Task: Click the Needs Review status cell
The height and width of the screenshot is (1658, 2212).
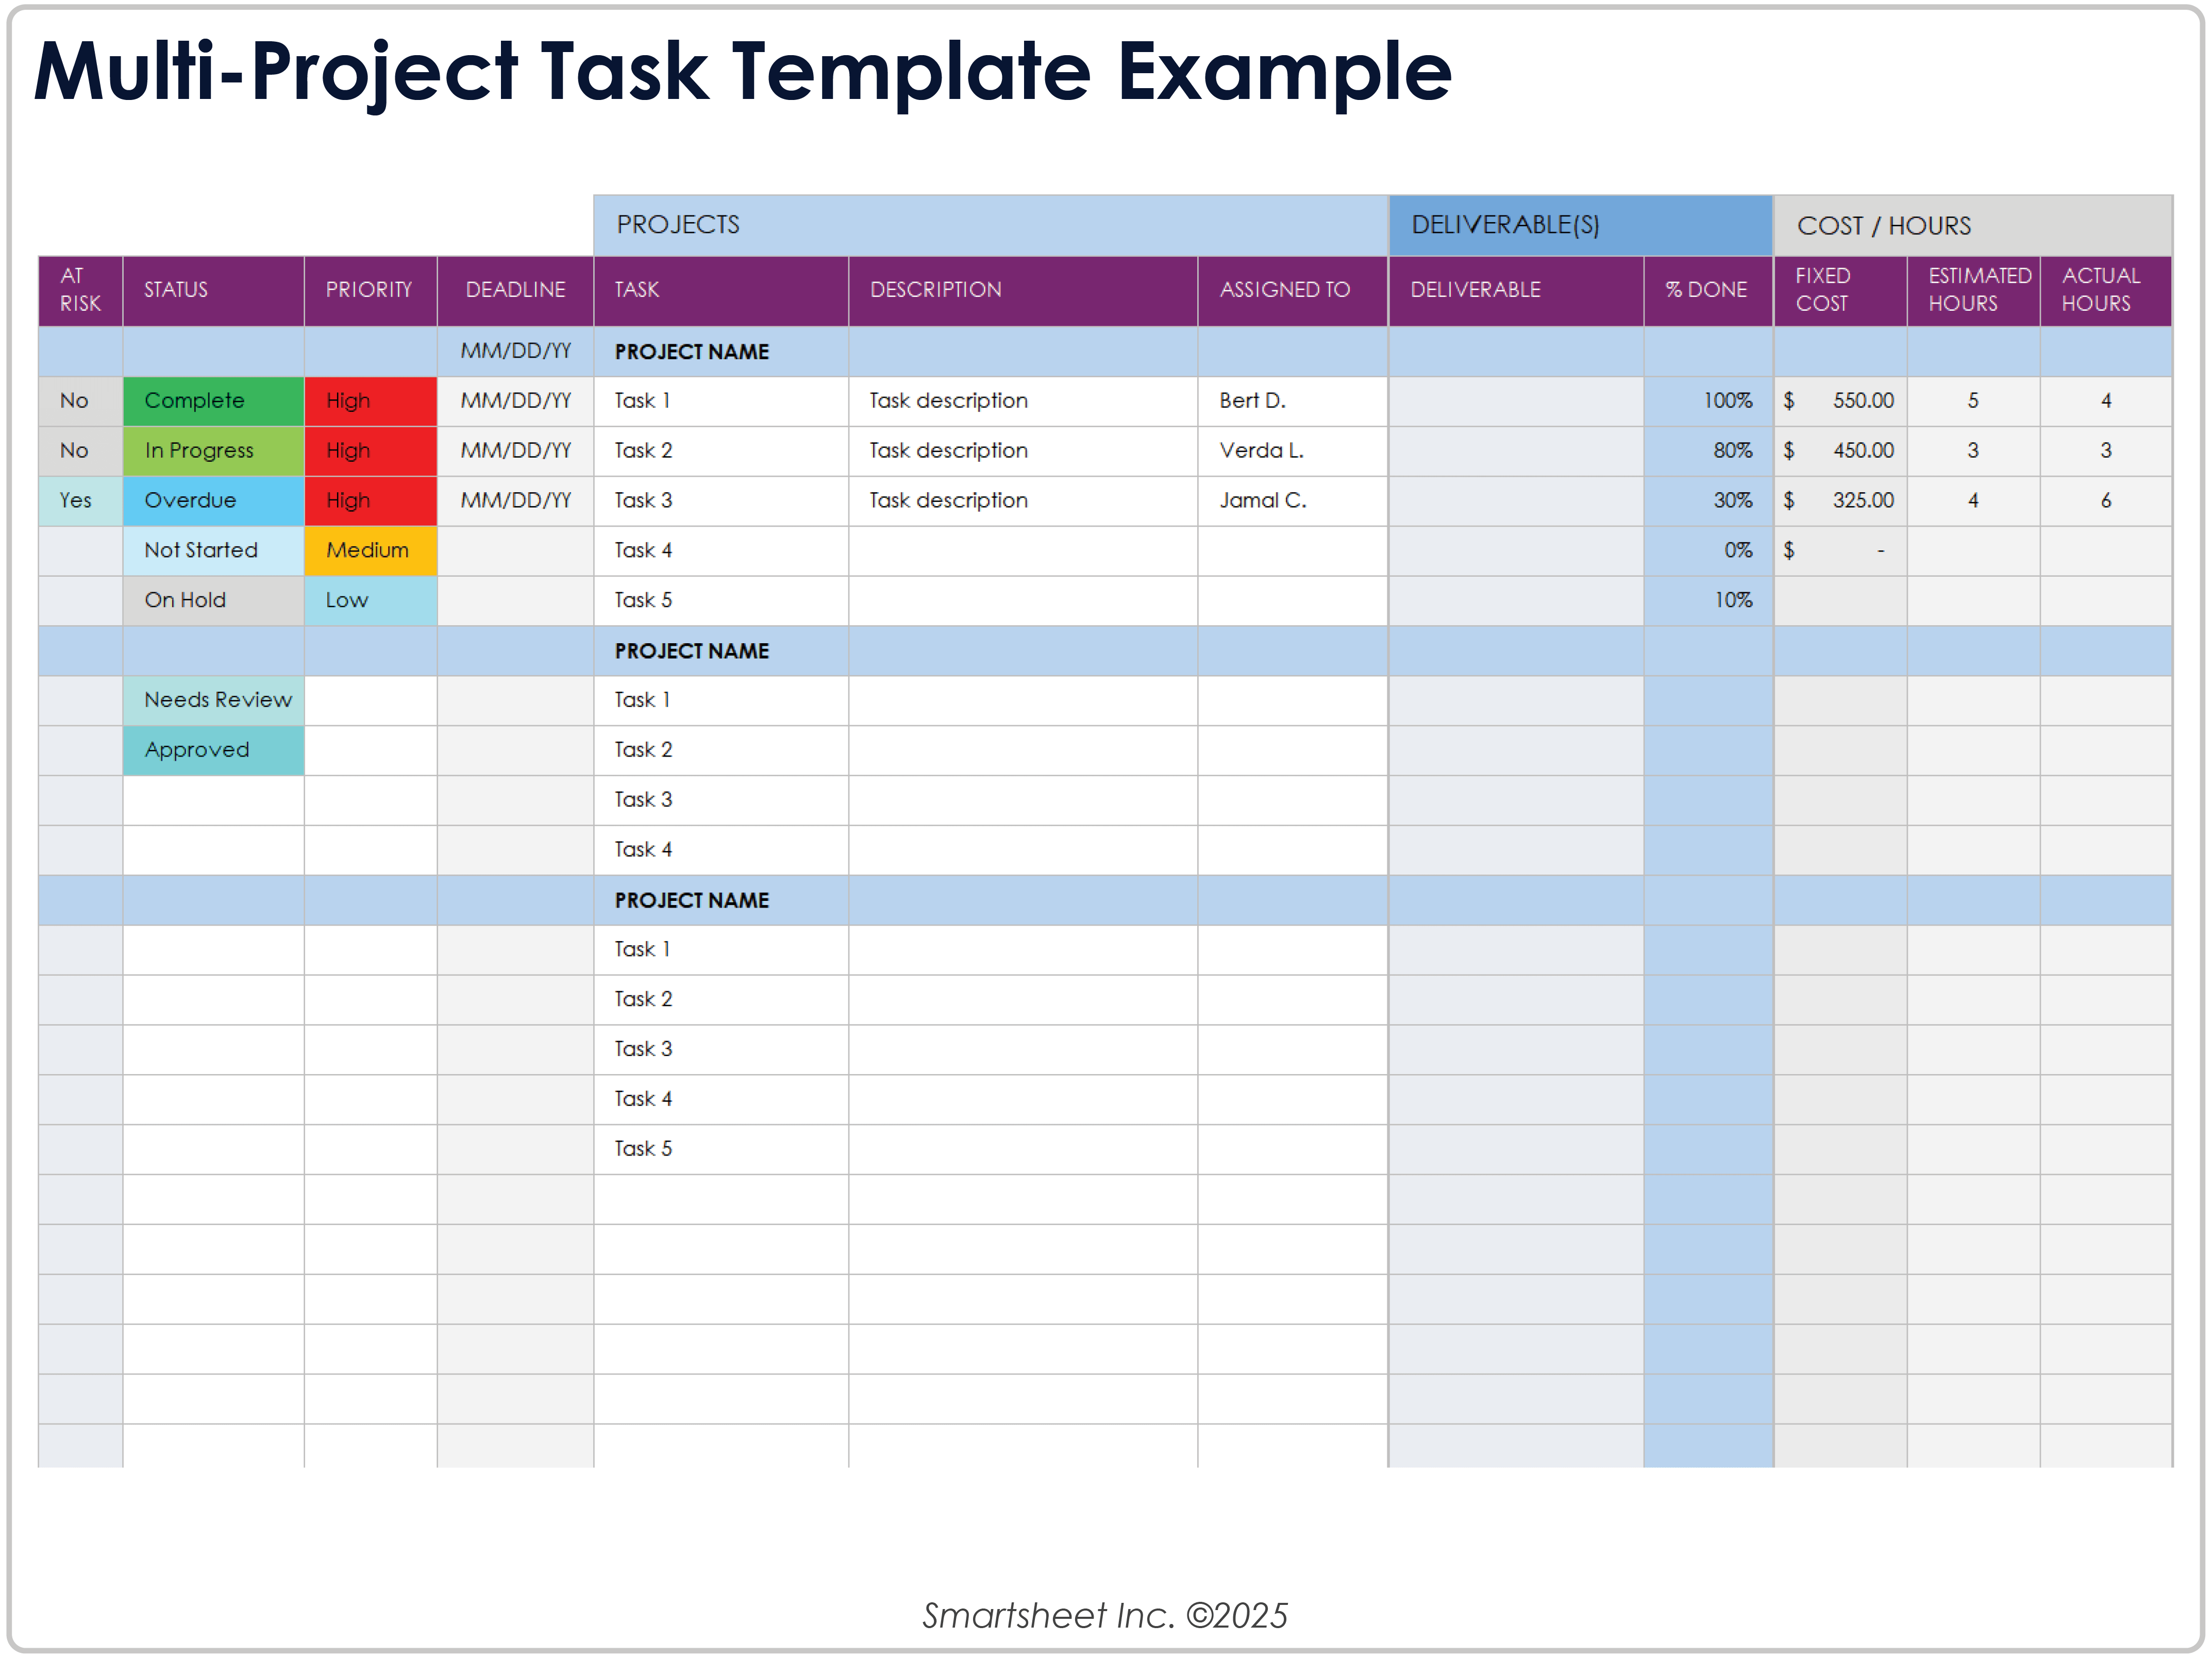Action: coord(213,700)
